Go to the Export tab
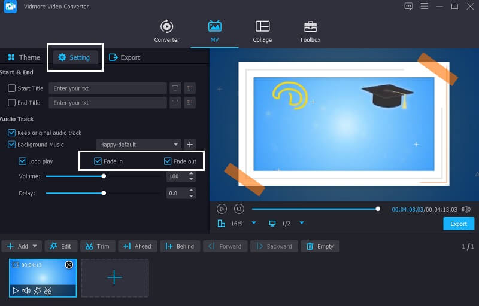This screenshot has width=479, height=306. pyautogui.click(x=125, y=57)
